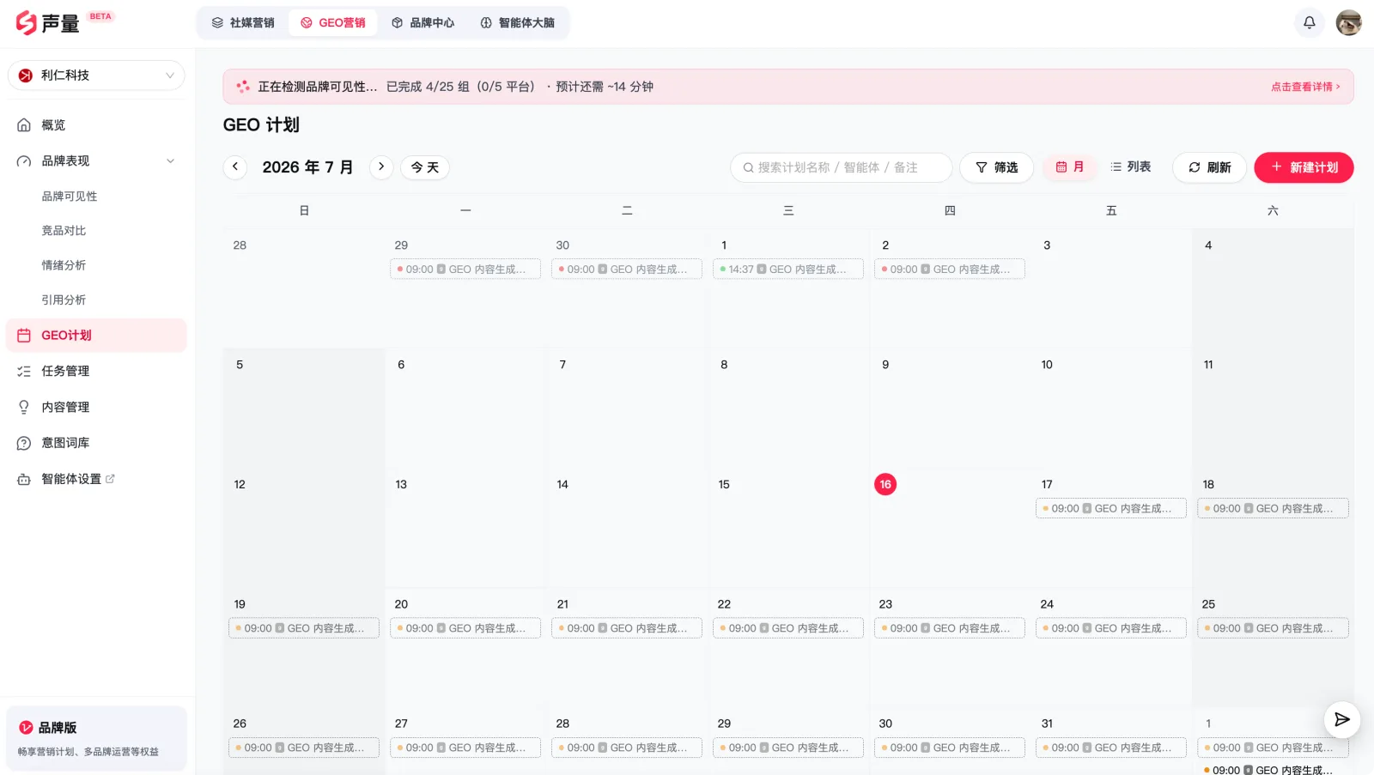This screenshot has height=775, width=1374.
Task: Switch to 品牌中心 tab
Action: click(423, 22)
